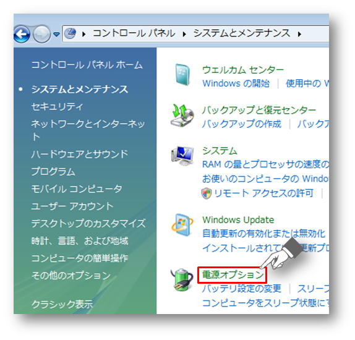Go to コントロール パネル ホーム
This screenshot has height=340, width=355.
(87, 65)
